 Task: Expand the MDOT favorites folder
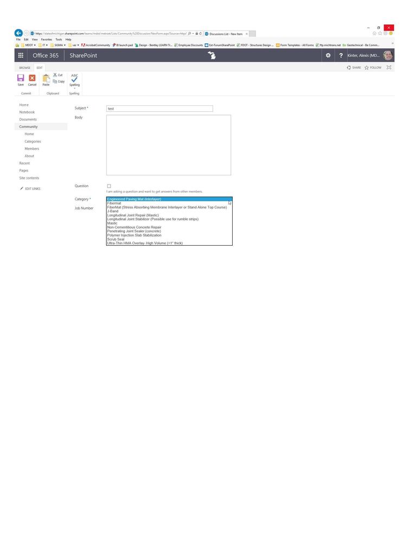pyautogui.click(x=28, y=45)
